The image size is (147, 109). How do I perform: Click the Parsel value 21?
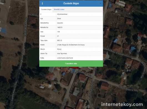pyautogui.click(x=58, y=36)
